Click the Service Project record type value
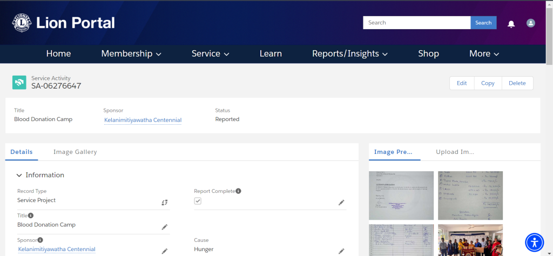 tap(36, 200)
